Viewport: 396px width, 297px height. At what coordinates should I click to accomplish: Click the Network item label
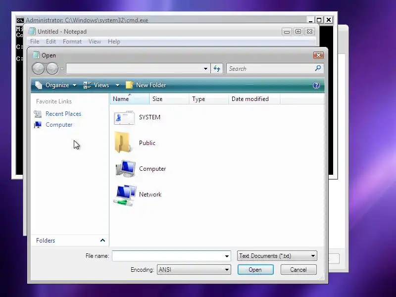point(150,195)
